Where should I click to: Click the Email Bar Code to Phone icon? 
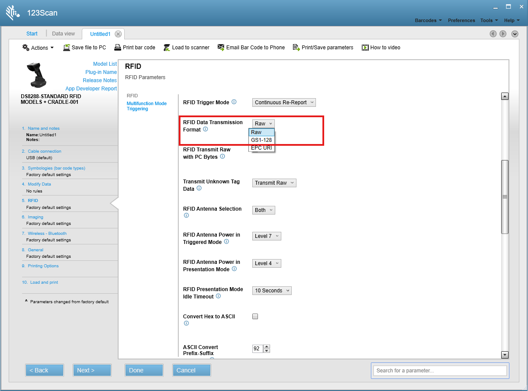click(x=221, y=48)
